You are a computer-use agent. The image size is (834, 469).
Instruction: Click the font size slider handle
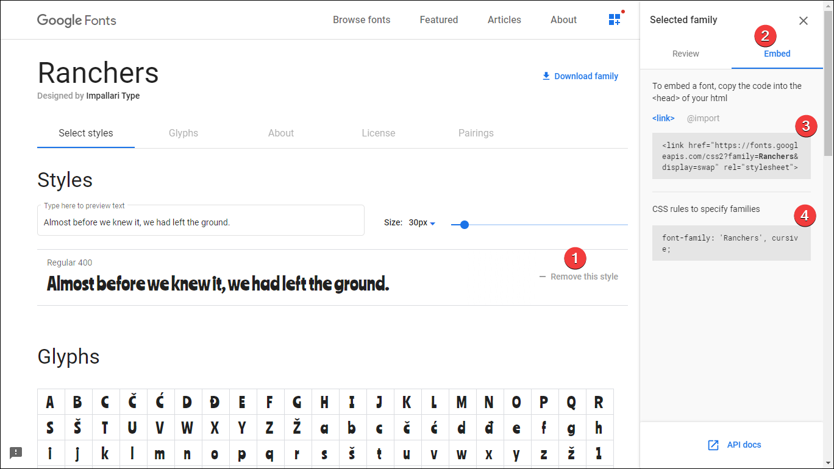[x=465, y=225]
